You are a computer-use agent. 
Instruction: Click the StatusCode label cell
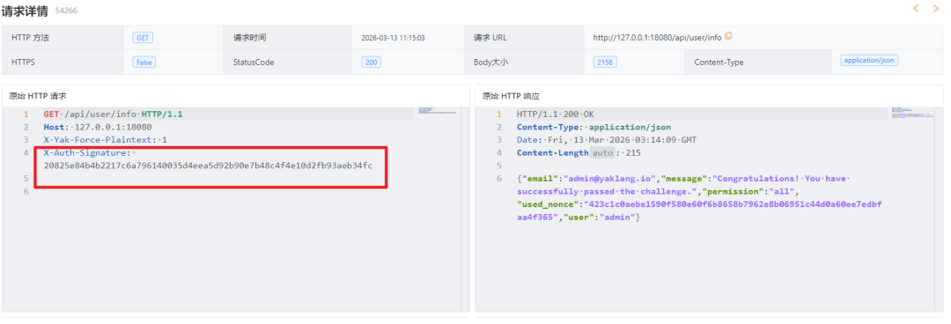pyautogui.click(x=288, y=62)
